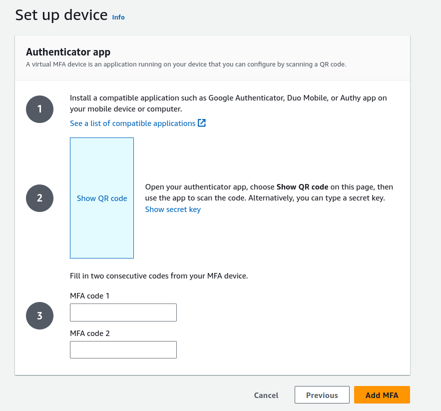Click inside the MFA code 1 field
The width and height of the screenshot is (441, 411).
click(x=123, y=312)
